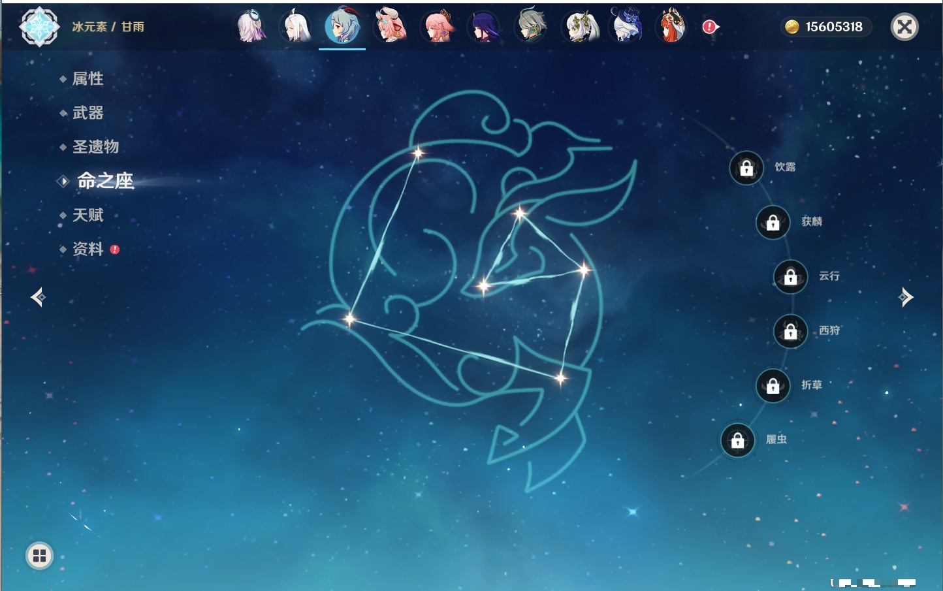Select the Nahida portrait with leaf hairpin
Screen dimensions: 943x591
[581, 27]
